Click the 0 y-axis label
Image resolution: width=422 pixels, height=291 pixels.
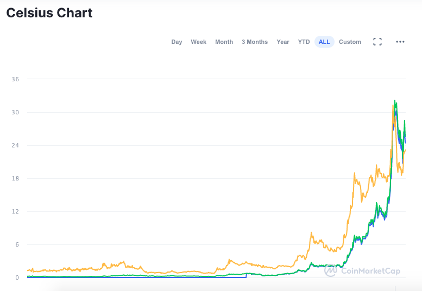(17, 277)
